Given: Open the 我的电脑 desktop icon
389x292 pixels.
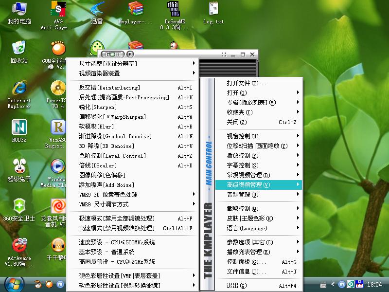Looking at the screenshot, I should pyautogui.click(x=19, y=13).
